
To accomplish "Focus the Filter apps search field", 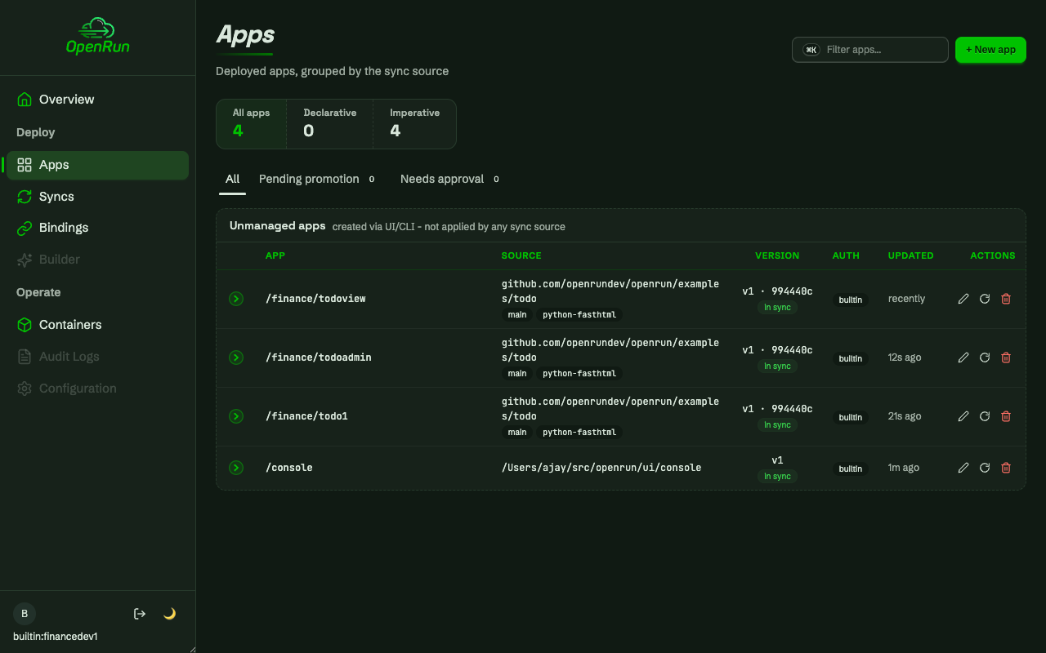I will [870, 50].
